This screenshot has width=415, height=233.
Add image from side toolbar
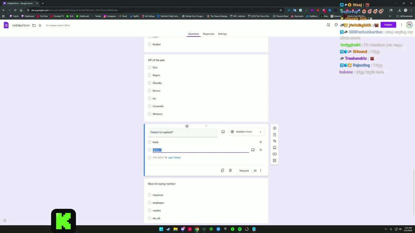(x=275, y=148)
